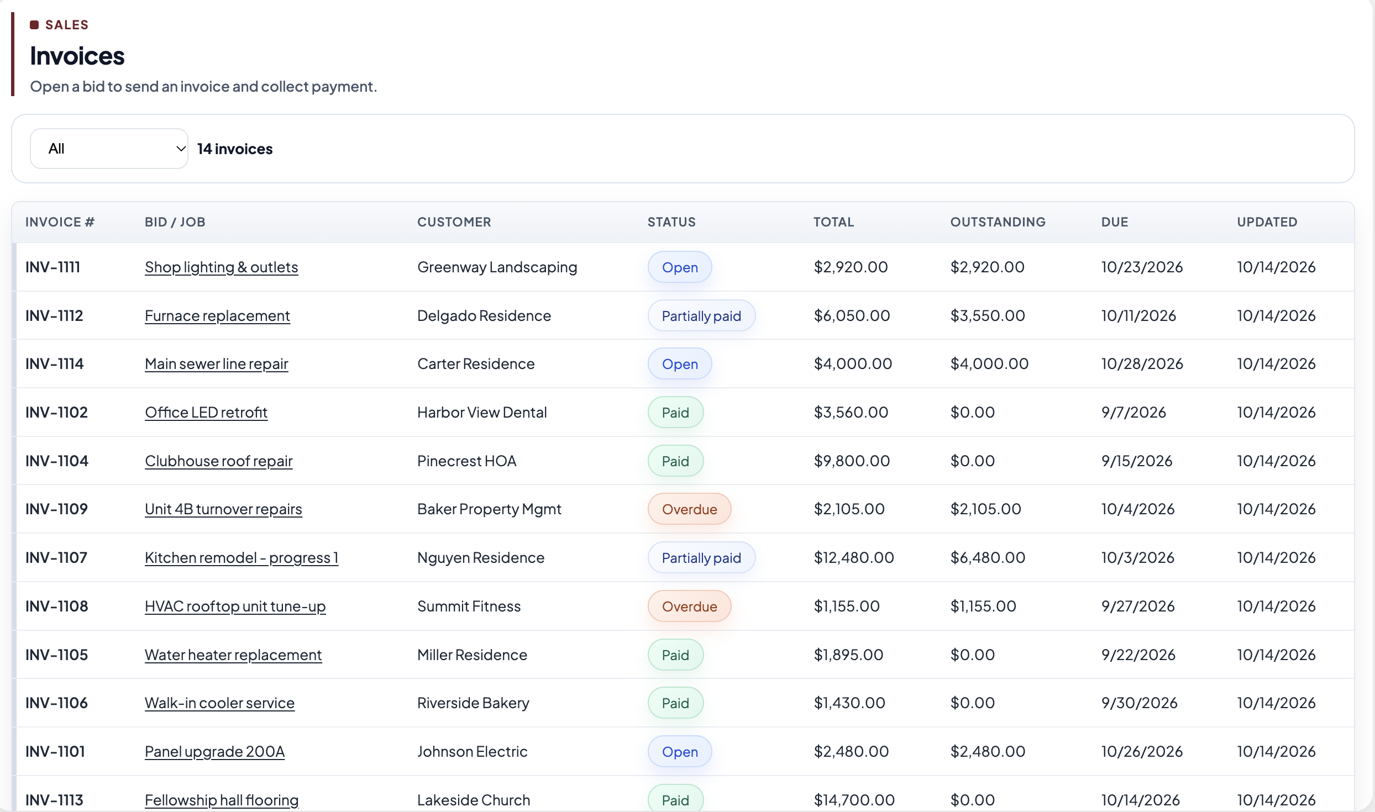Open Walk-in cooler service link
The image size is (1375, 812).
219,703
